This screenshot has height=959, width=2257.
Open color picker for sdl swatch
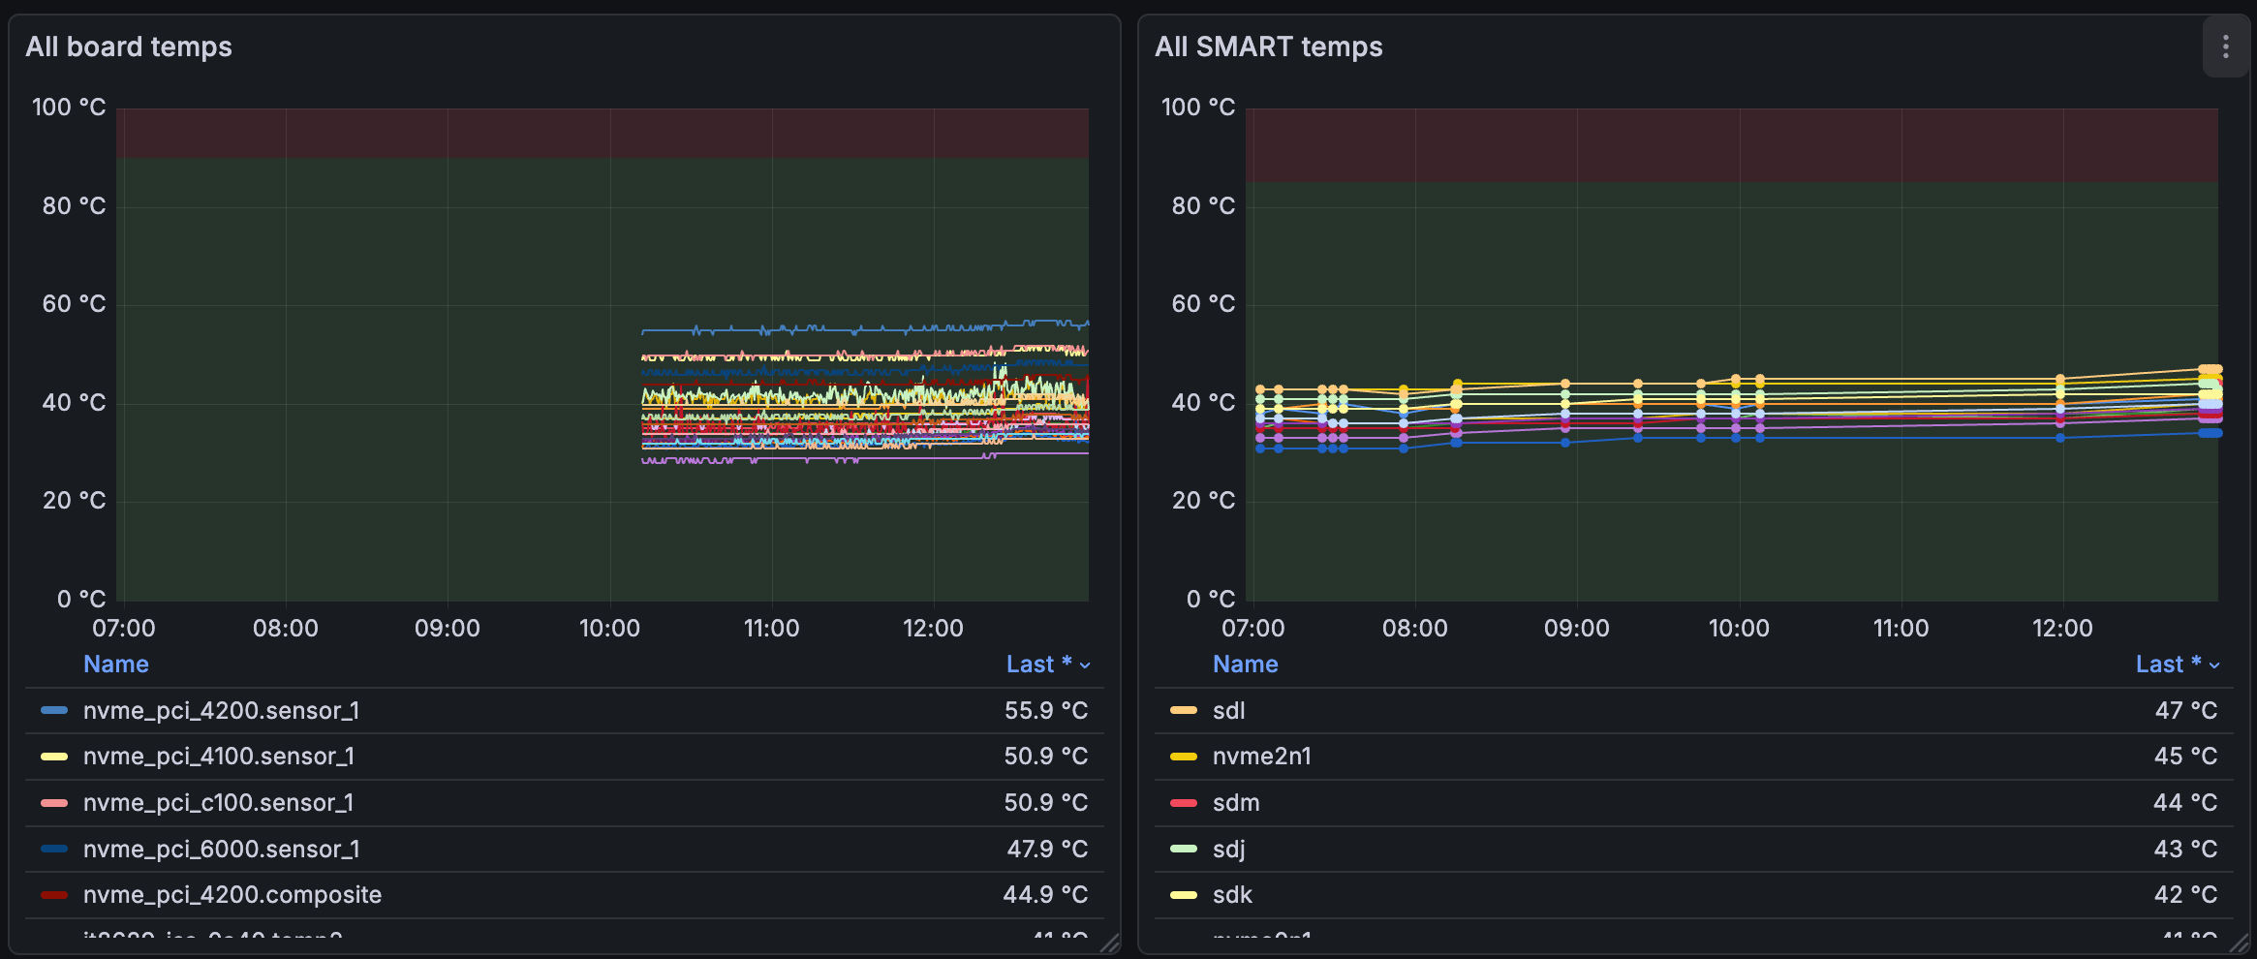pyautogui.click(x=1184, y=711)
